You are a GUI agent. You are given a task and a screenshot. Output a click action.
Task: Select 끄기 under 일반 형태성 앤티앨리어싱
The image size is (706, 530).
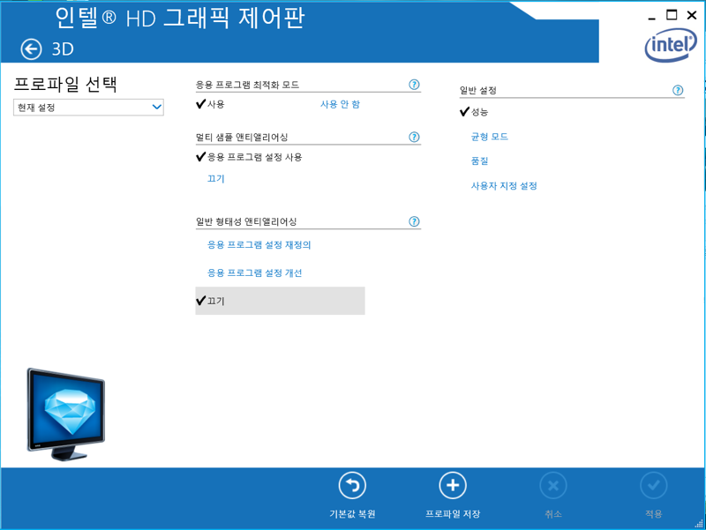coord(280,301)
